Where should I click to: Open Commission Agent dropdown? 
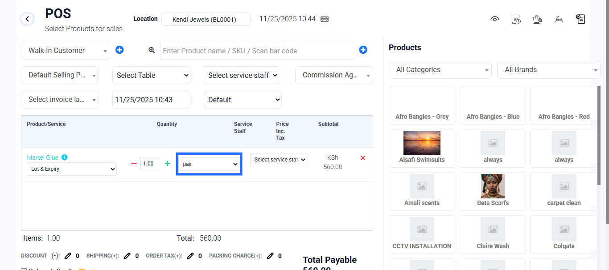334,75
